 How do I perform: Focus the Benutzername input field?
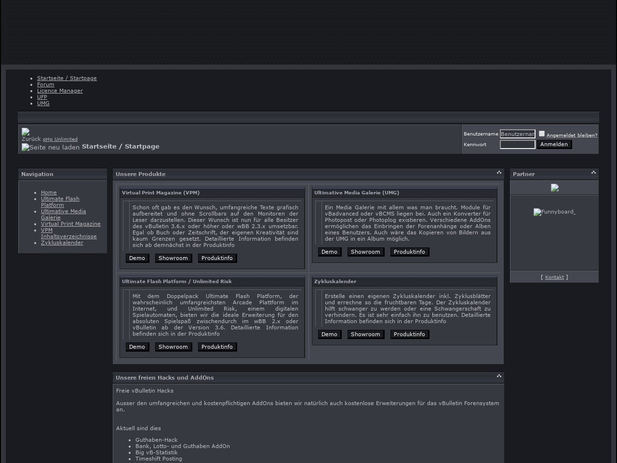(x=517, y=134)
